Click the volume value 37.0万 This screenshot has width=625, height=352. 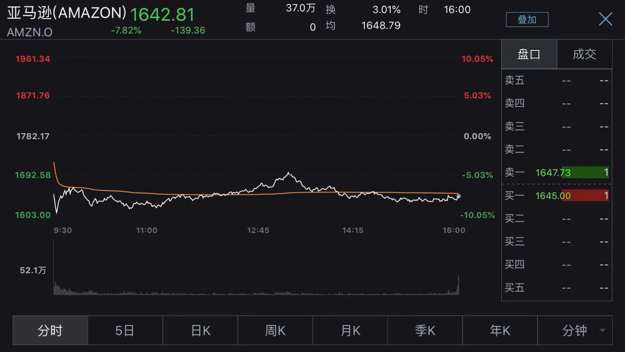(x=300, y=8)
